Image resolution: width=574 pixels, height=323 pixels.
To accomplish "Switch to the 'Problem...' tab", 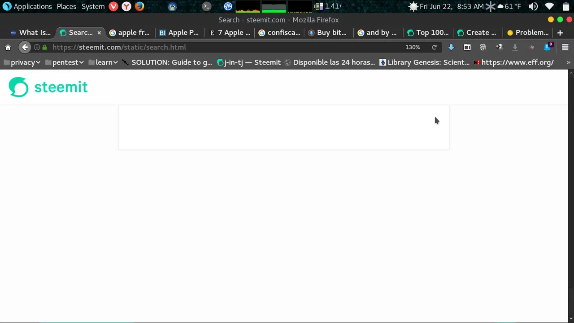I will pyautogui.click(x=528, y=33).
